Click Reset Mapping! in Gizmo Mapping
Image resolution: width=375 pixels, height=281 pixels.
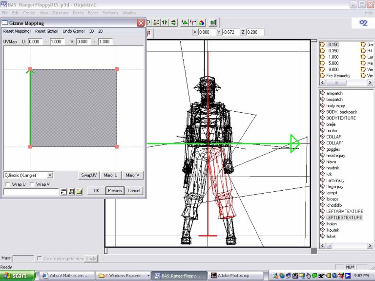pos(17,31)
